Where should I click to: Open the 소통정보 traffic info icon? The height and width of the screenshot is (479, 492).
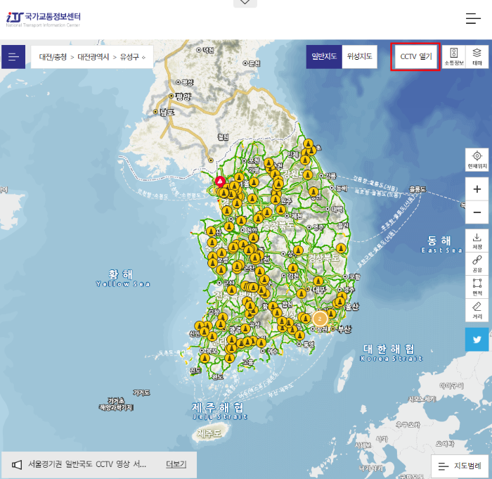(x=454, y=57)
